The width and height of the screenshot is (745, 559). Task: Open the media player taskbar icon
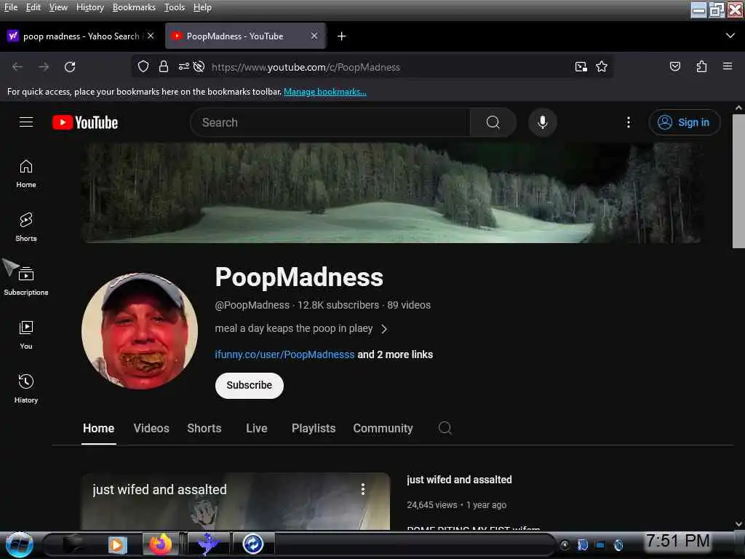[x=117, y=544]
